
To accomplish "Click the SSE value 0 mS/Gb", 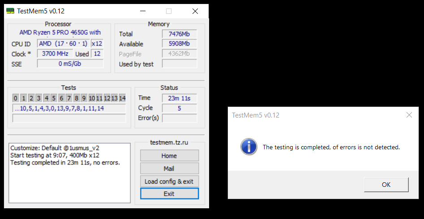I will 70,64.
